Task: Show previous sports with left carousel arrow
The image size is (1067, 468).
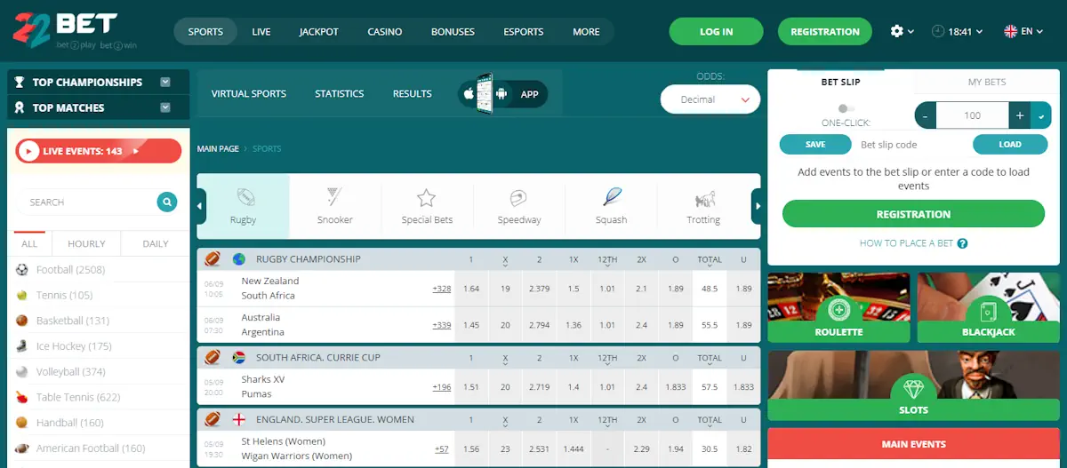Action: coord(200,206)
